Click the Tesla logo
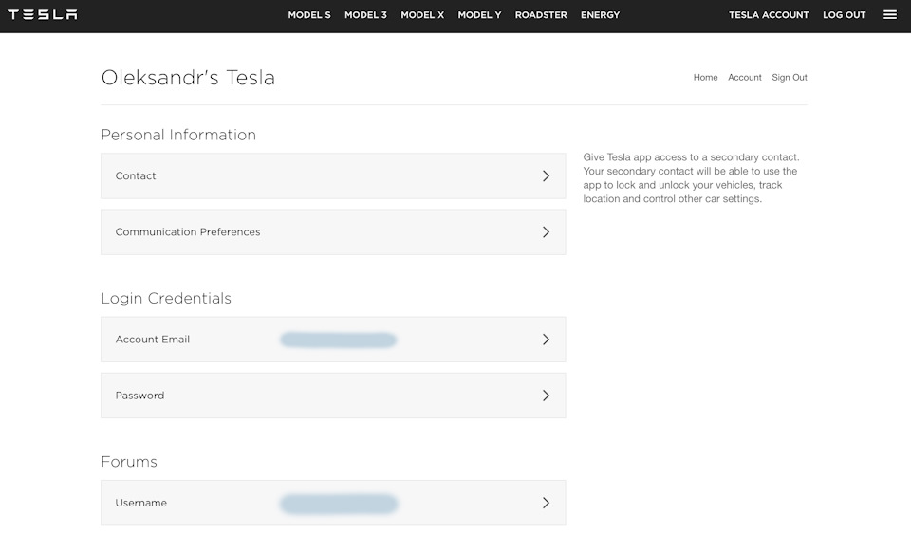Viewport: 911px width, 552px height. (x=43, y=14)
